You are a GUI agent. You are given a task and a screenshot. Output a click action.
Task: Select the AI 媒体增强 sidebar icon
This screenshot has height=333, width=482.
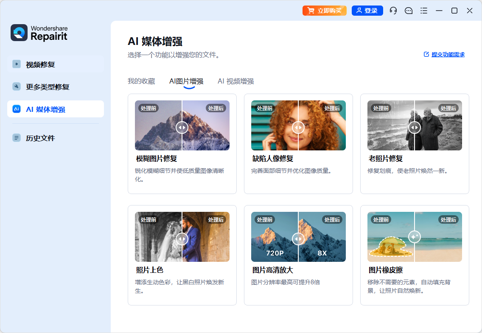point(17,109)
